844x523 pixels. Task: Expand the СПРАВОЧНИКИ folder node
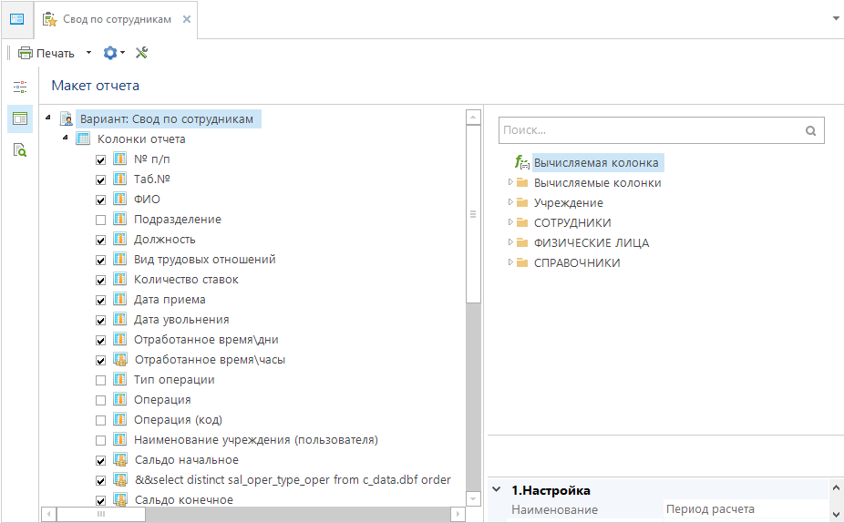tap(510, 262)
